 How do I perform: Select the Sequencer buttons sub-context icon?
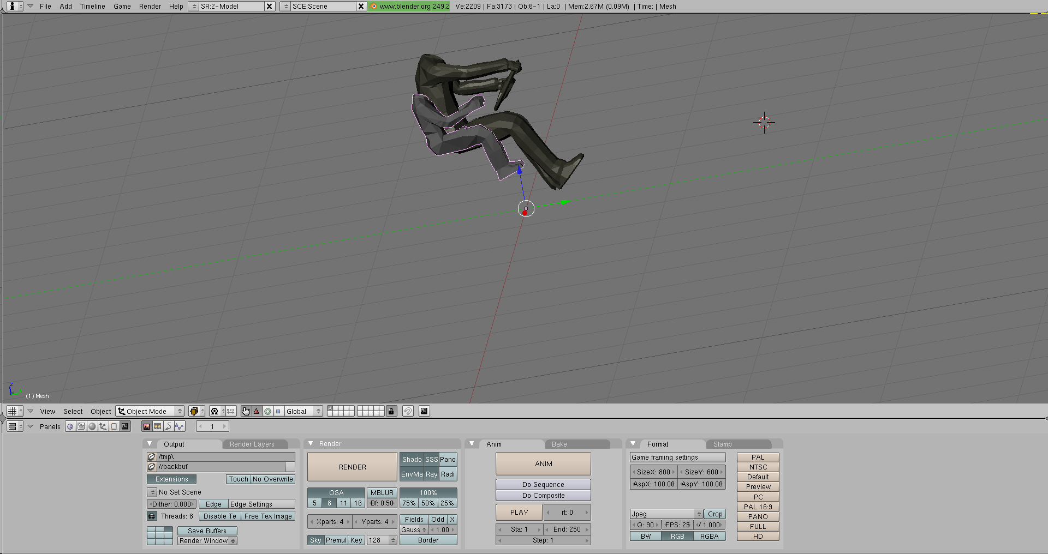[157, 426]
